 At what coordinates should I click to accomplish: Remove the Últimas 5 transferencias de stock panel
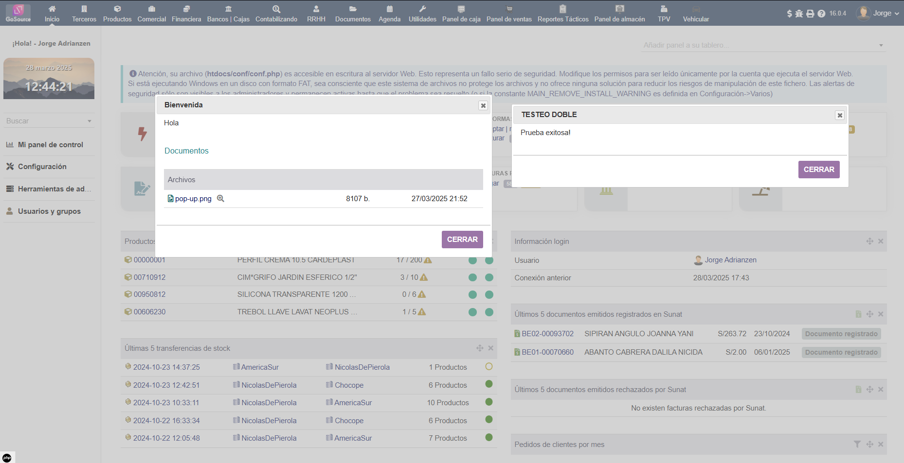(490, 348)
